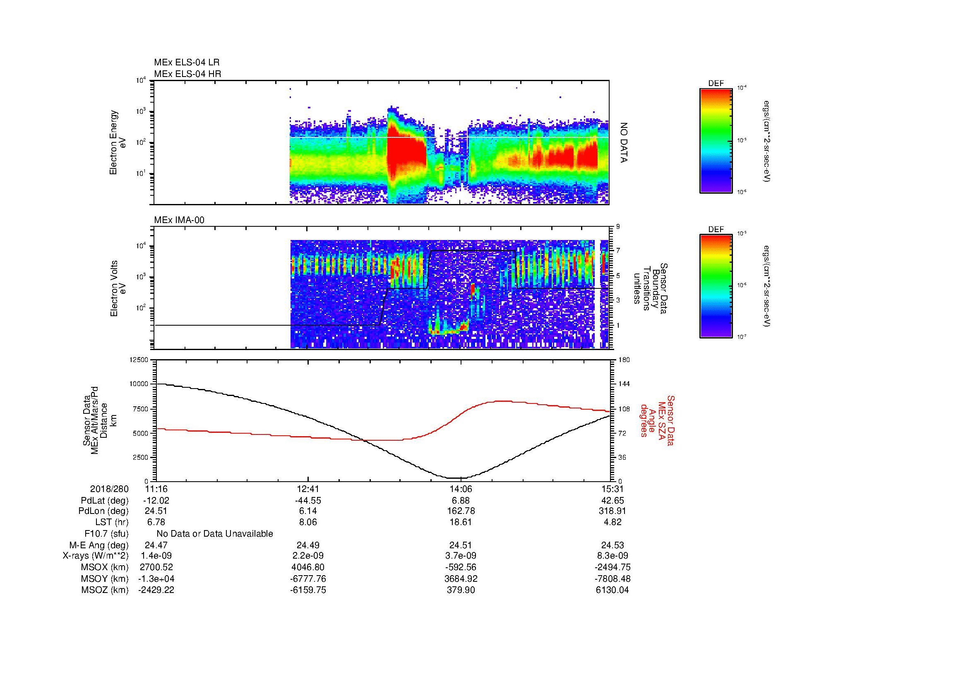Click PdLon value '162.78'
This screenshot has height=684, width=968.
pos(461,511)
